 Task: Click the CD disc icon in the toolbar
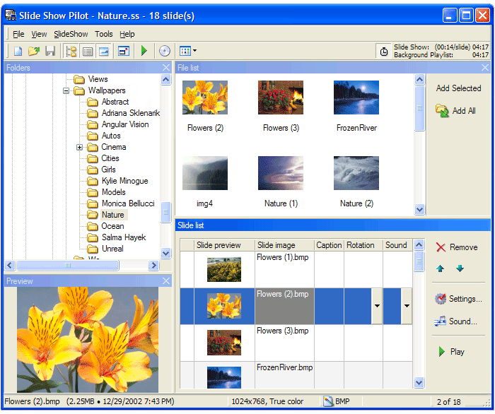tap(164, 51)
